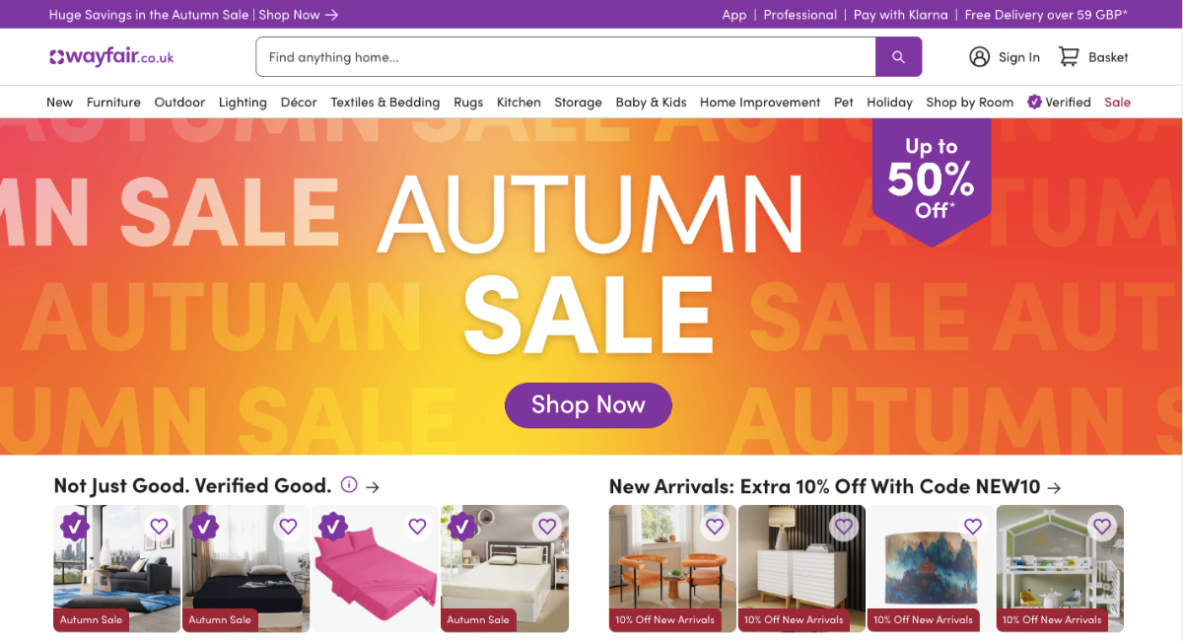
Task: Toggle favourite heart on orange chairs
Action: tap(715, 527)
